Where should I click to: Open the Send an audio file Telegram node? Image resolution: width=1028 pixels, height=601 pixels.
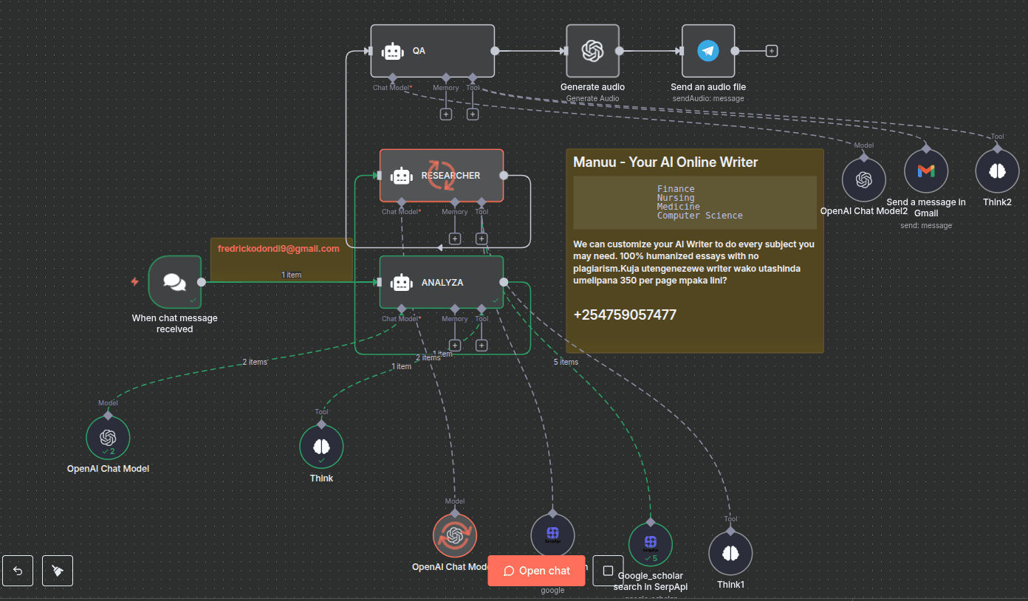(707, 51)
